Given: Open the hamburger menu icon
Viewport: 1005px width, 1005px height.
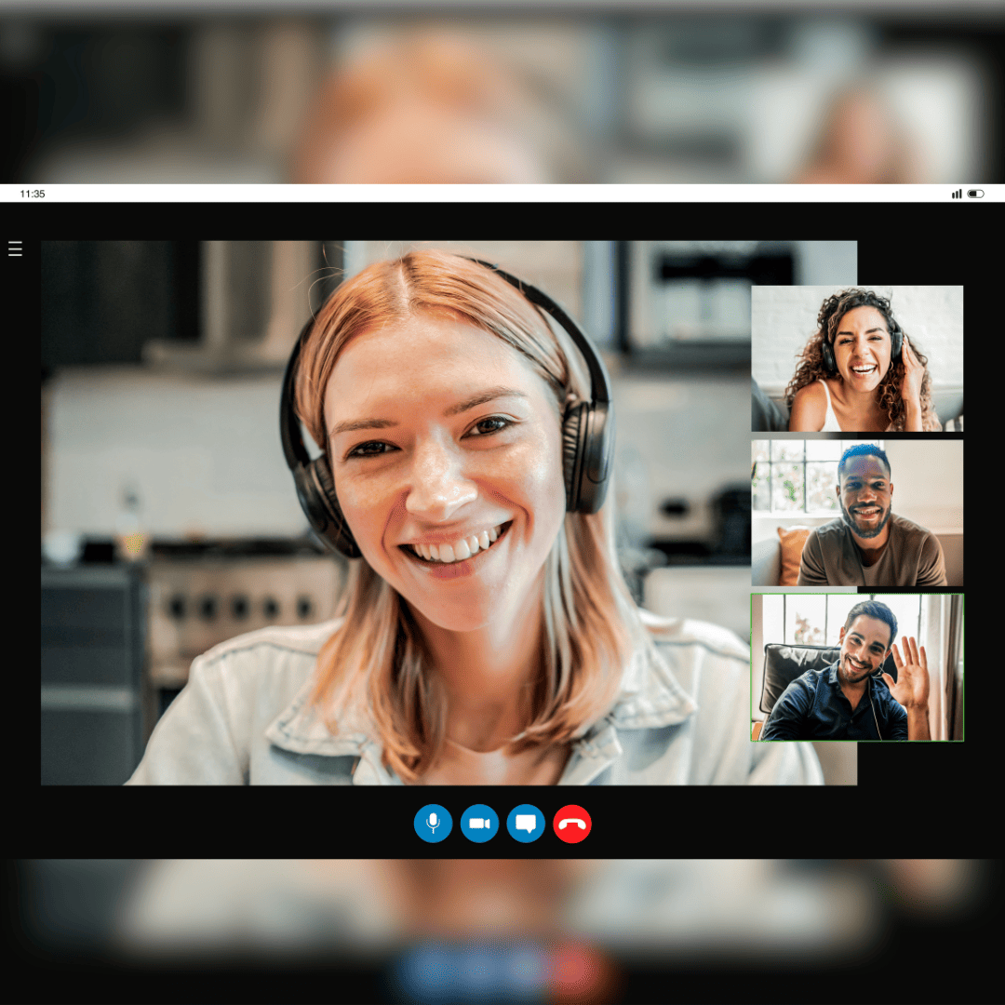Looking at the screenshot, I should [x=15, y=248].
